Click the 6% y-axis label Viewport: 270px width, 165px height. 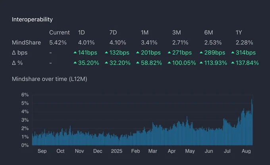pyautogui.click(x=25, y=95)
